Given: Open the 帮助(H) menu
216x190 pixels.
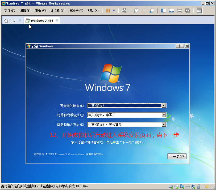Looking at the screenshot, I should point(93,11).
